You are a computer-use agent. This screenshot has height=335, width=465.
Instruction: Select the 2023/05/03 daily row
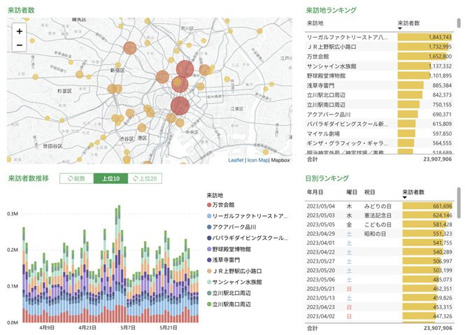coord(379,215)
